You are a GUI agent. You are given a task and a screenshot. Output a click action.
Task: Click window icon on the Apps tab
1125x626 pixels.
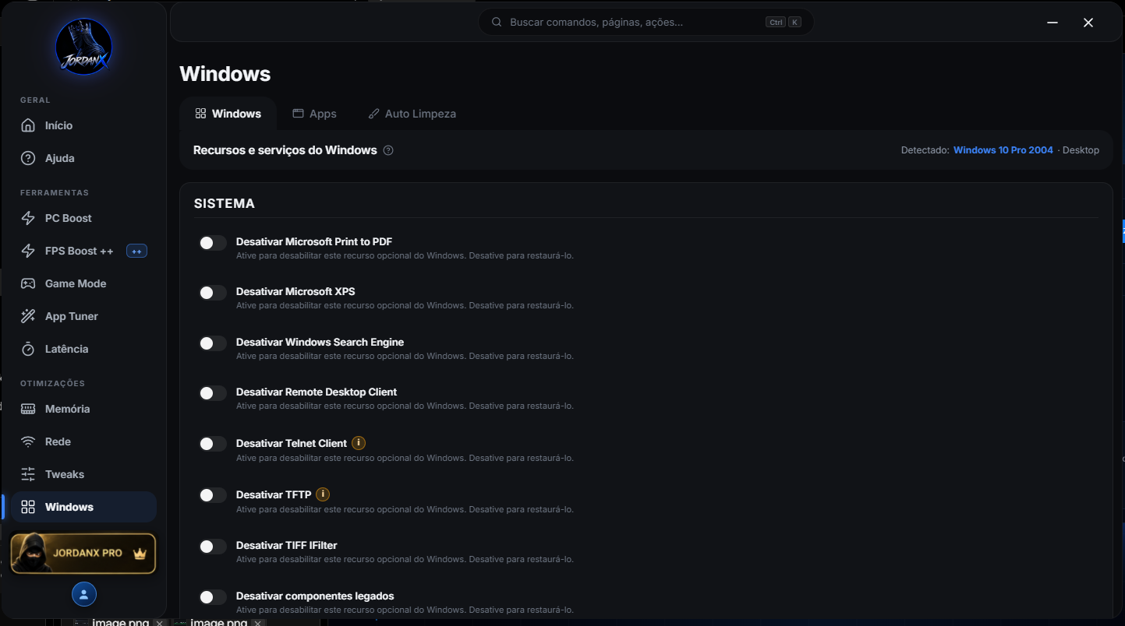[x=298, y=114]
